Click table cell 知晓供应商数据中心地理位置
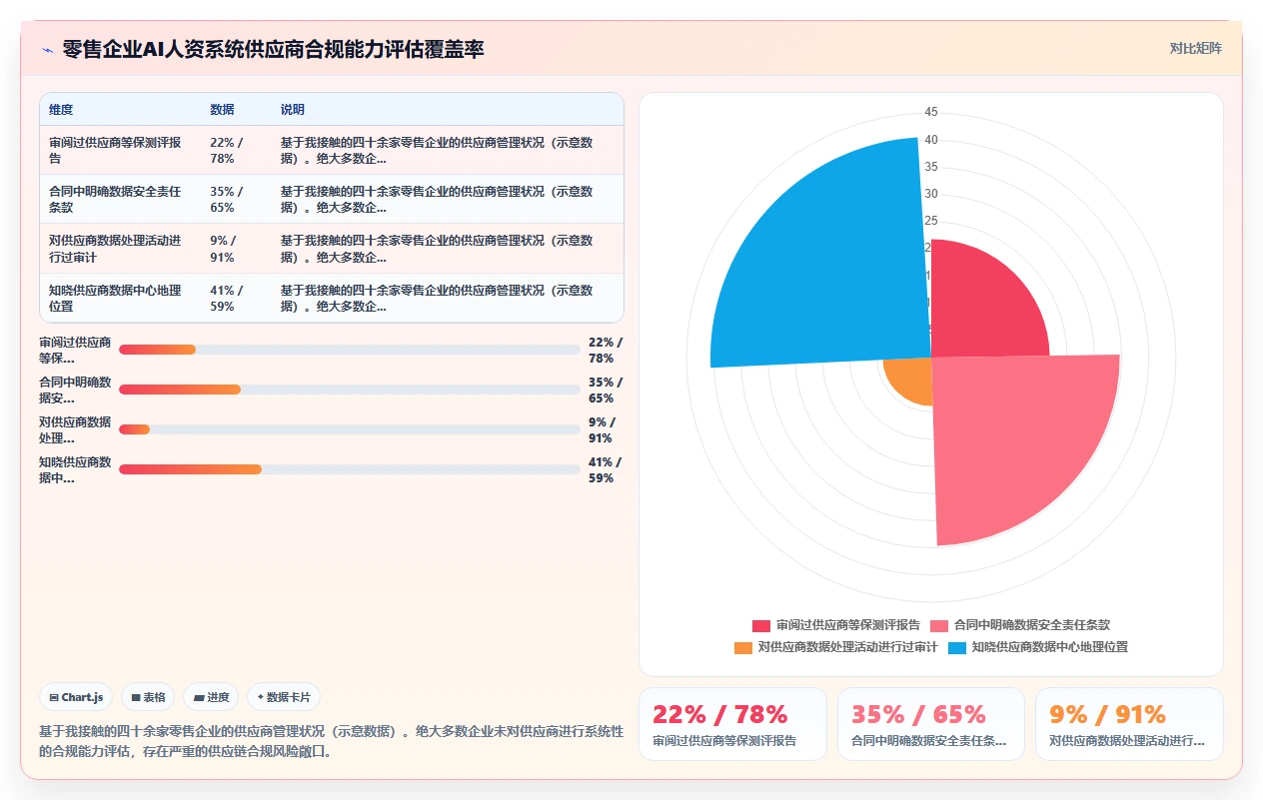This screenshot has width=1263, height=800. 120,298
